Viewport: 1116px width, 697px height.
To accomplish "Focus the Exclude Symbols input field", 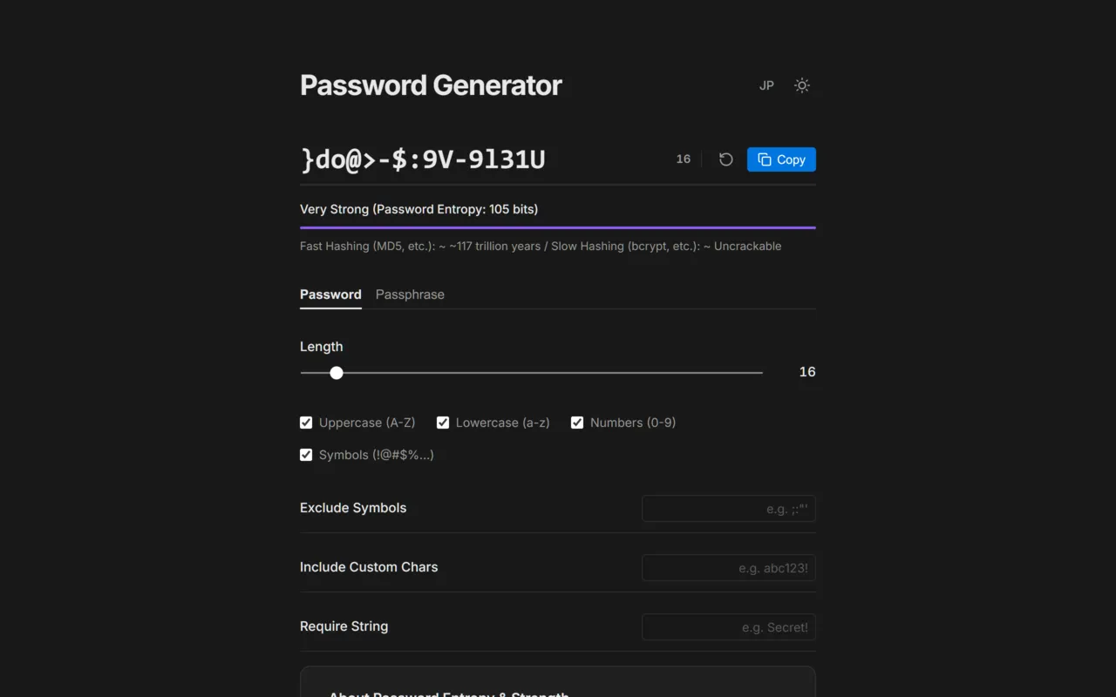I will [x=729, y=509].
